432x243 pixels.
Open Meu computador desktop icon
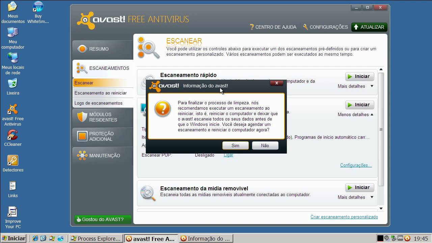tap(13, 38)
